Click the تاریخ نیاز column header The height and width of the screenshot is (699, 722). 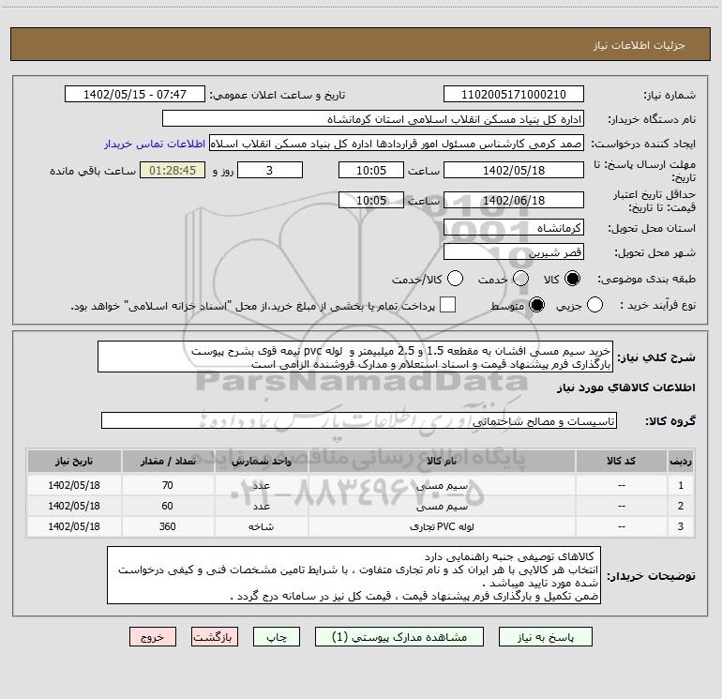pos(74,462)
